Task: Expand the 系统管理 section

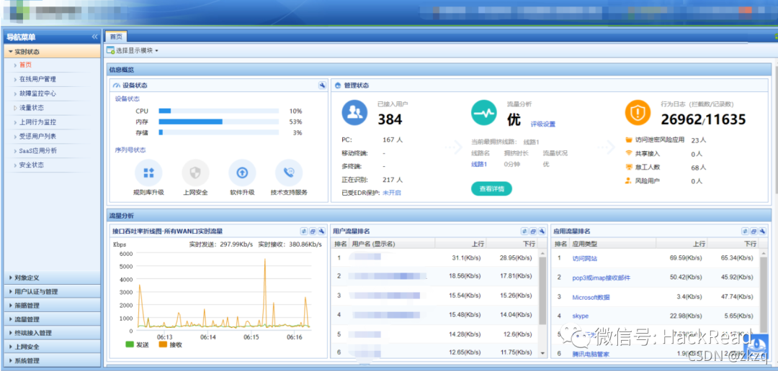Action: tap(52, 361)
